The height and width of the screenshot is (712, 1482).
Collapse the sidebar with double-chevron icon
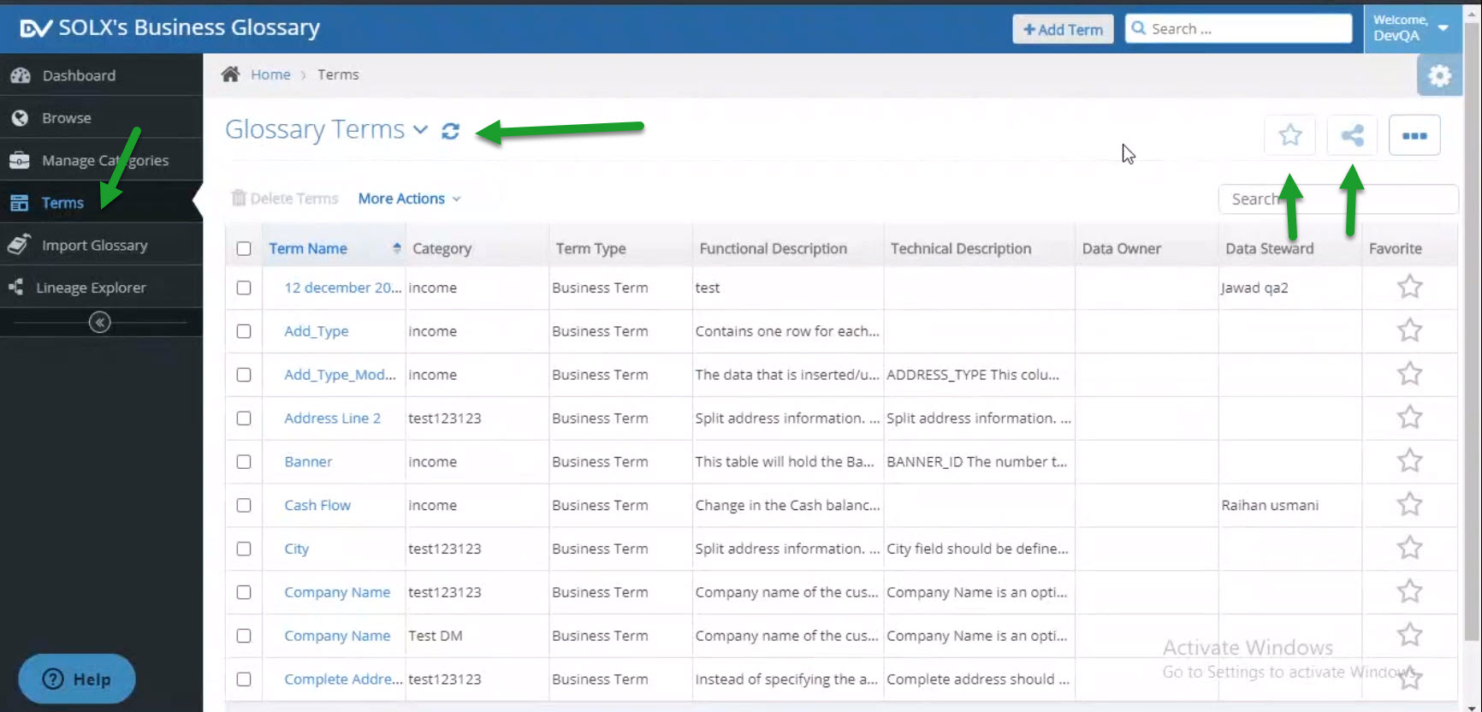[100, 323]
